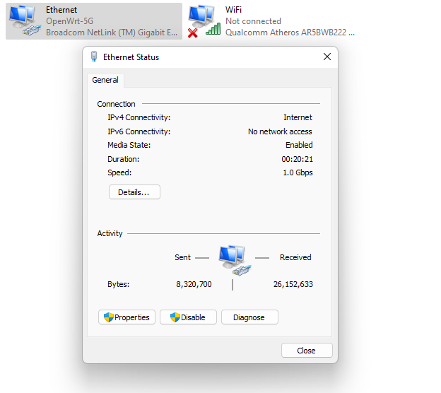Click the 1.0 Gbps speed value
Image resolution: width=441 pixels, height=393 pixels.
click(298, 173)
